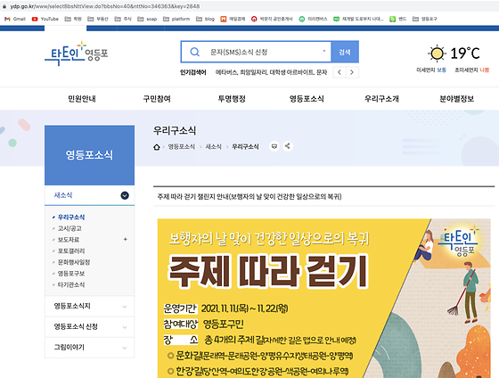Click 새소식 in the breadcrumb
Viewport: 499px width, 378px height.
click(x=213, y=146)
